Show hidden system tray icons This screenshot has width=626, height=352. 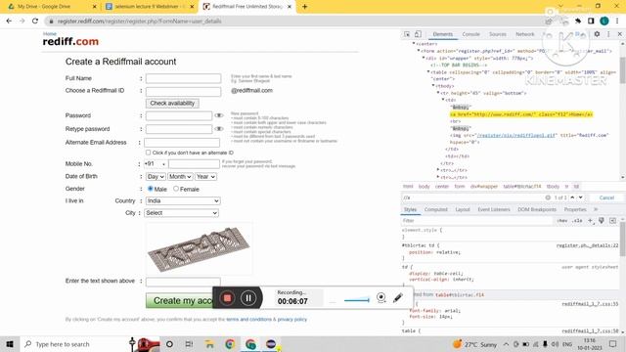(506, 344)
